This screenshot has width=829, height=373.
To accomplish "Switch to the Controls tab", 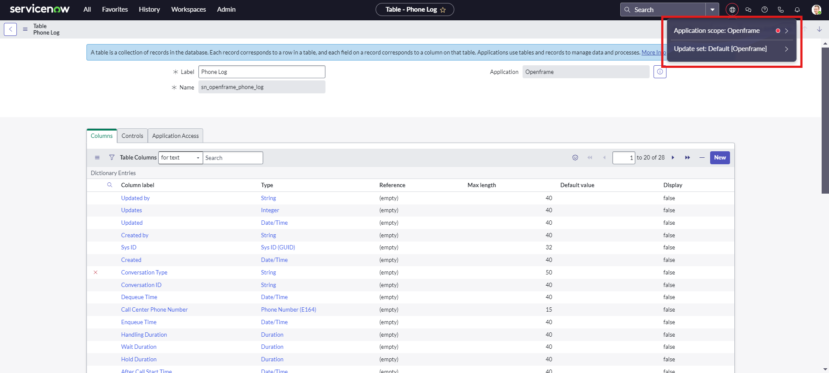I will coord(132,136).
